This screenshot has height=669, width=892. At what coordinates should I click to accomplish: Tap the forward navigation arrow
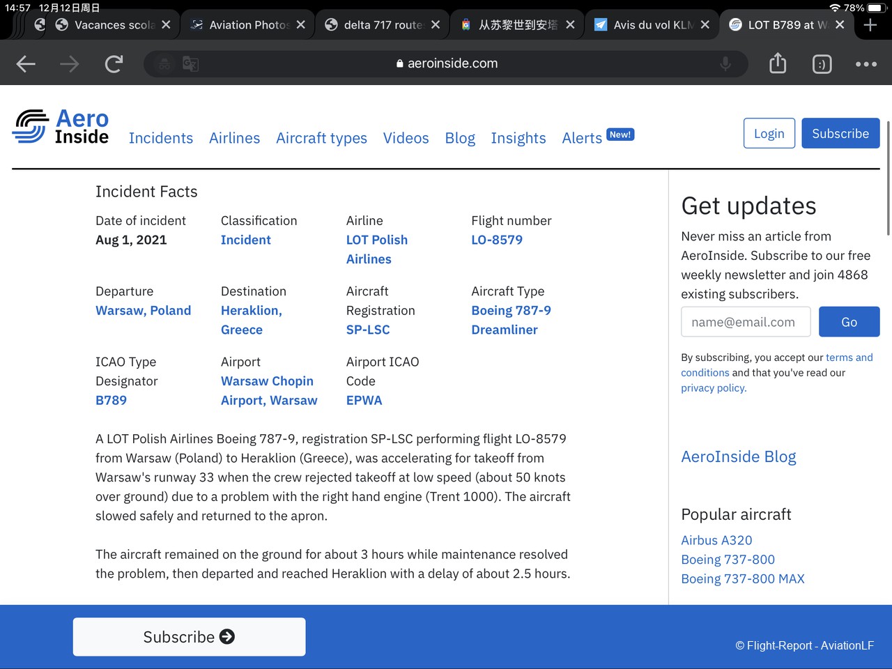(70, 64)
